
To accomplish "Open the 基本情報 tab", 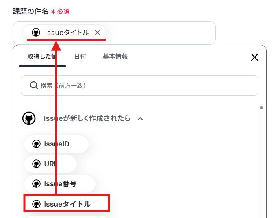I will [x=115, y=57].
